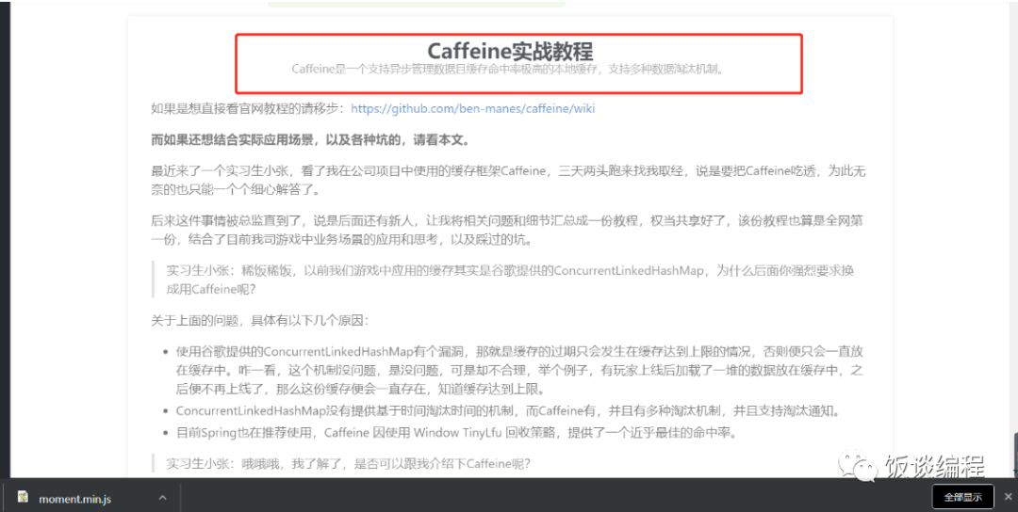
Task: Click the heading Caffeine实战教程
Action: point(510,51)
